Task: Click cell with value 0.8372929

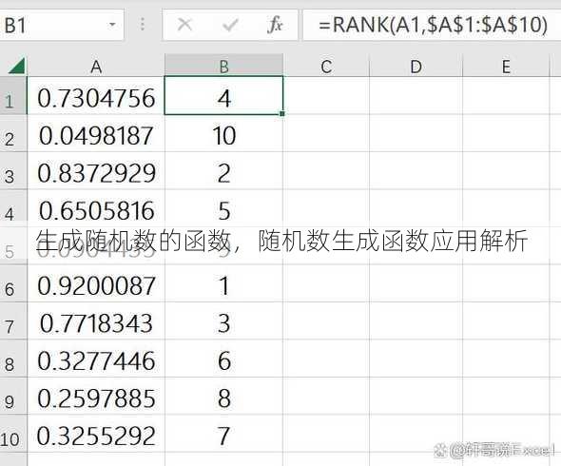Action: point(96,171)
